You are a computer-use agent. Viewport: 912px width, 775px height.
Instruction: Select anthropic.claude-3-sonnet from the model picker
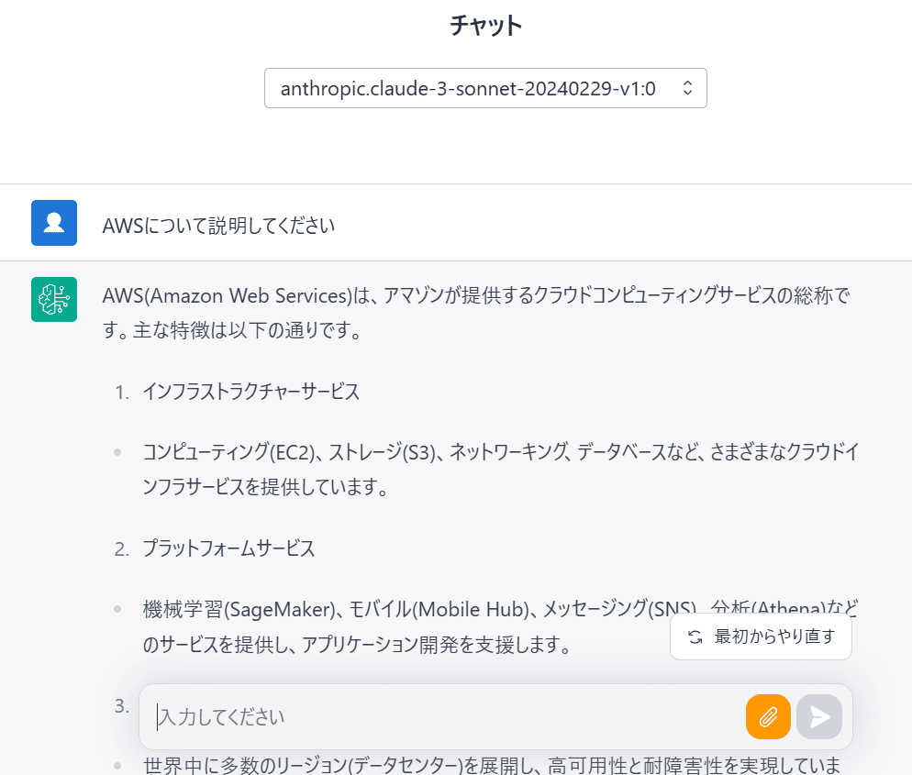485,88
